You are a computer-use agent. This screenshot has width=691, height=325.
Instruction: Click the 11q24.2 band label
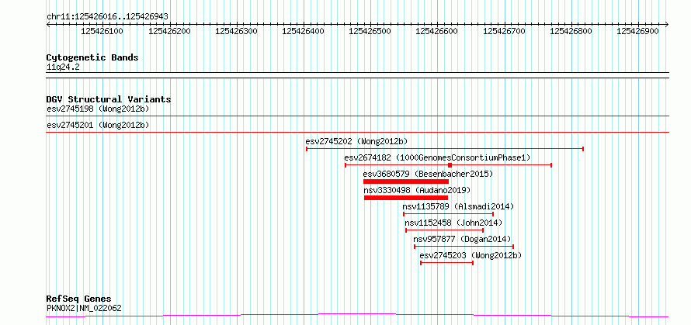coord(63,67)
